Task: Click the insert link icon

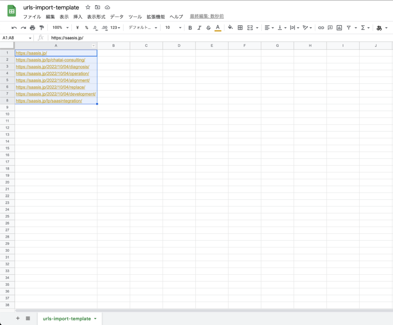Action: click(321, 28)
